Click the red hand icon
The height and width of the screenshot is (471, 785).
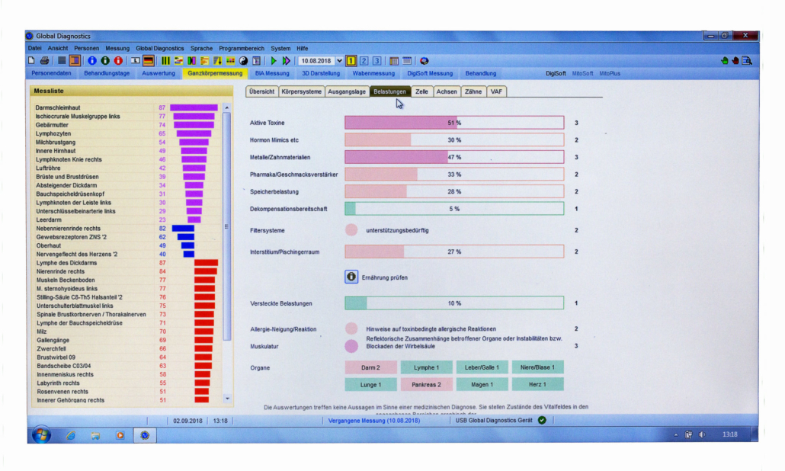coord(735,60)
